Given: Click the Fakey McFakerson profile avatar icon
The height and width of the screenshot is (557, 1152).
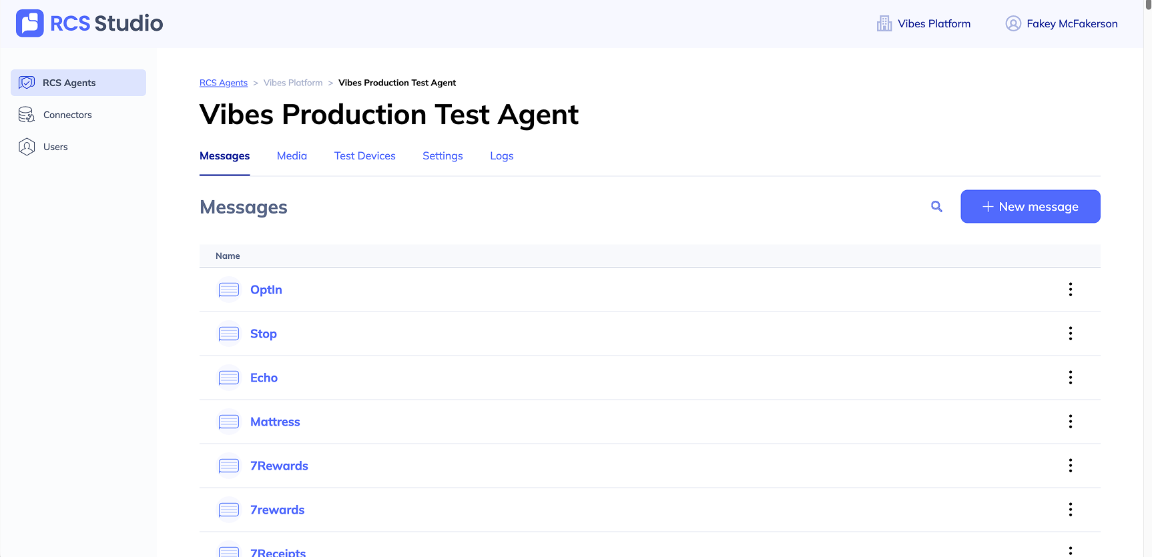Looking at the screenshot, I should coord(1013,24).
